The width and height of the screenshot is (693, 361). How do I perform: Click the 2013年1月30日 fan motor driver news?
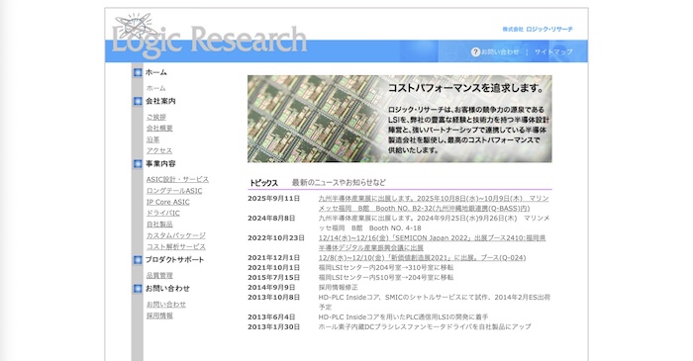point(425,327)
